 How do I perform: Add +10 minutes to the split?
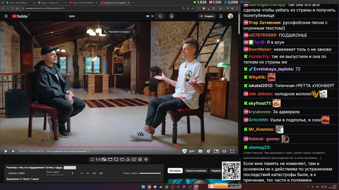click(94, 173)
